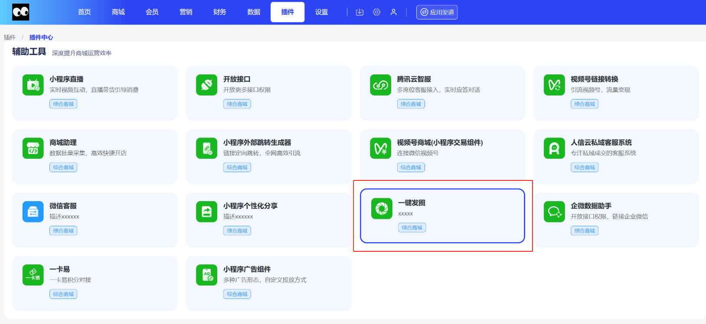
Task: Click the download icon in top bar
Action: point(360,12)
